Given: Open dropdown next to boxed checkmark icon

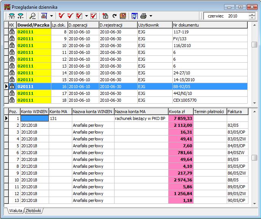Looking at the screenshot, I should 86,16.
